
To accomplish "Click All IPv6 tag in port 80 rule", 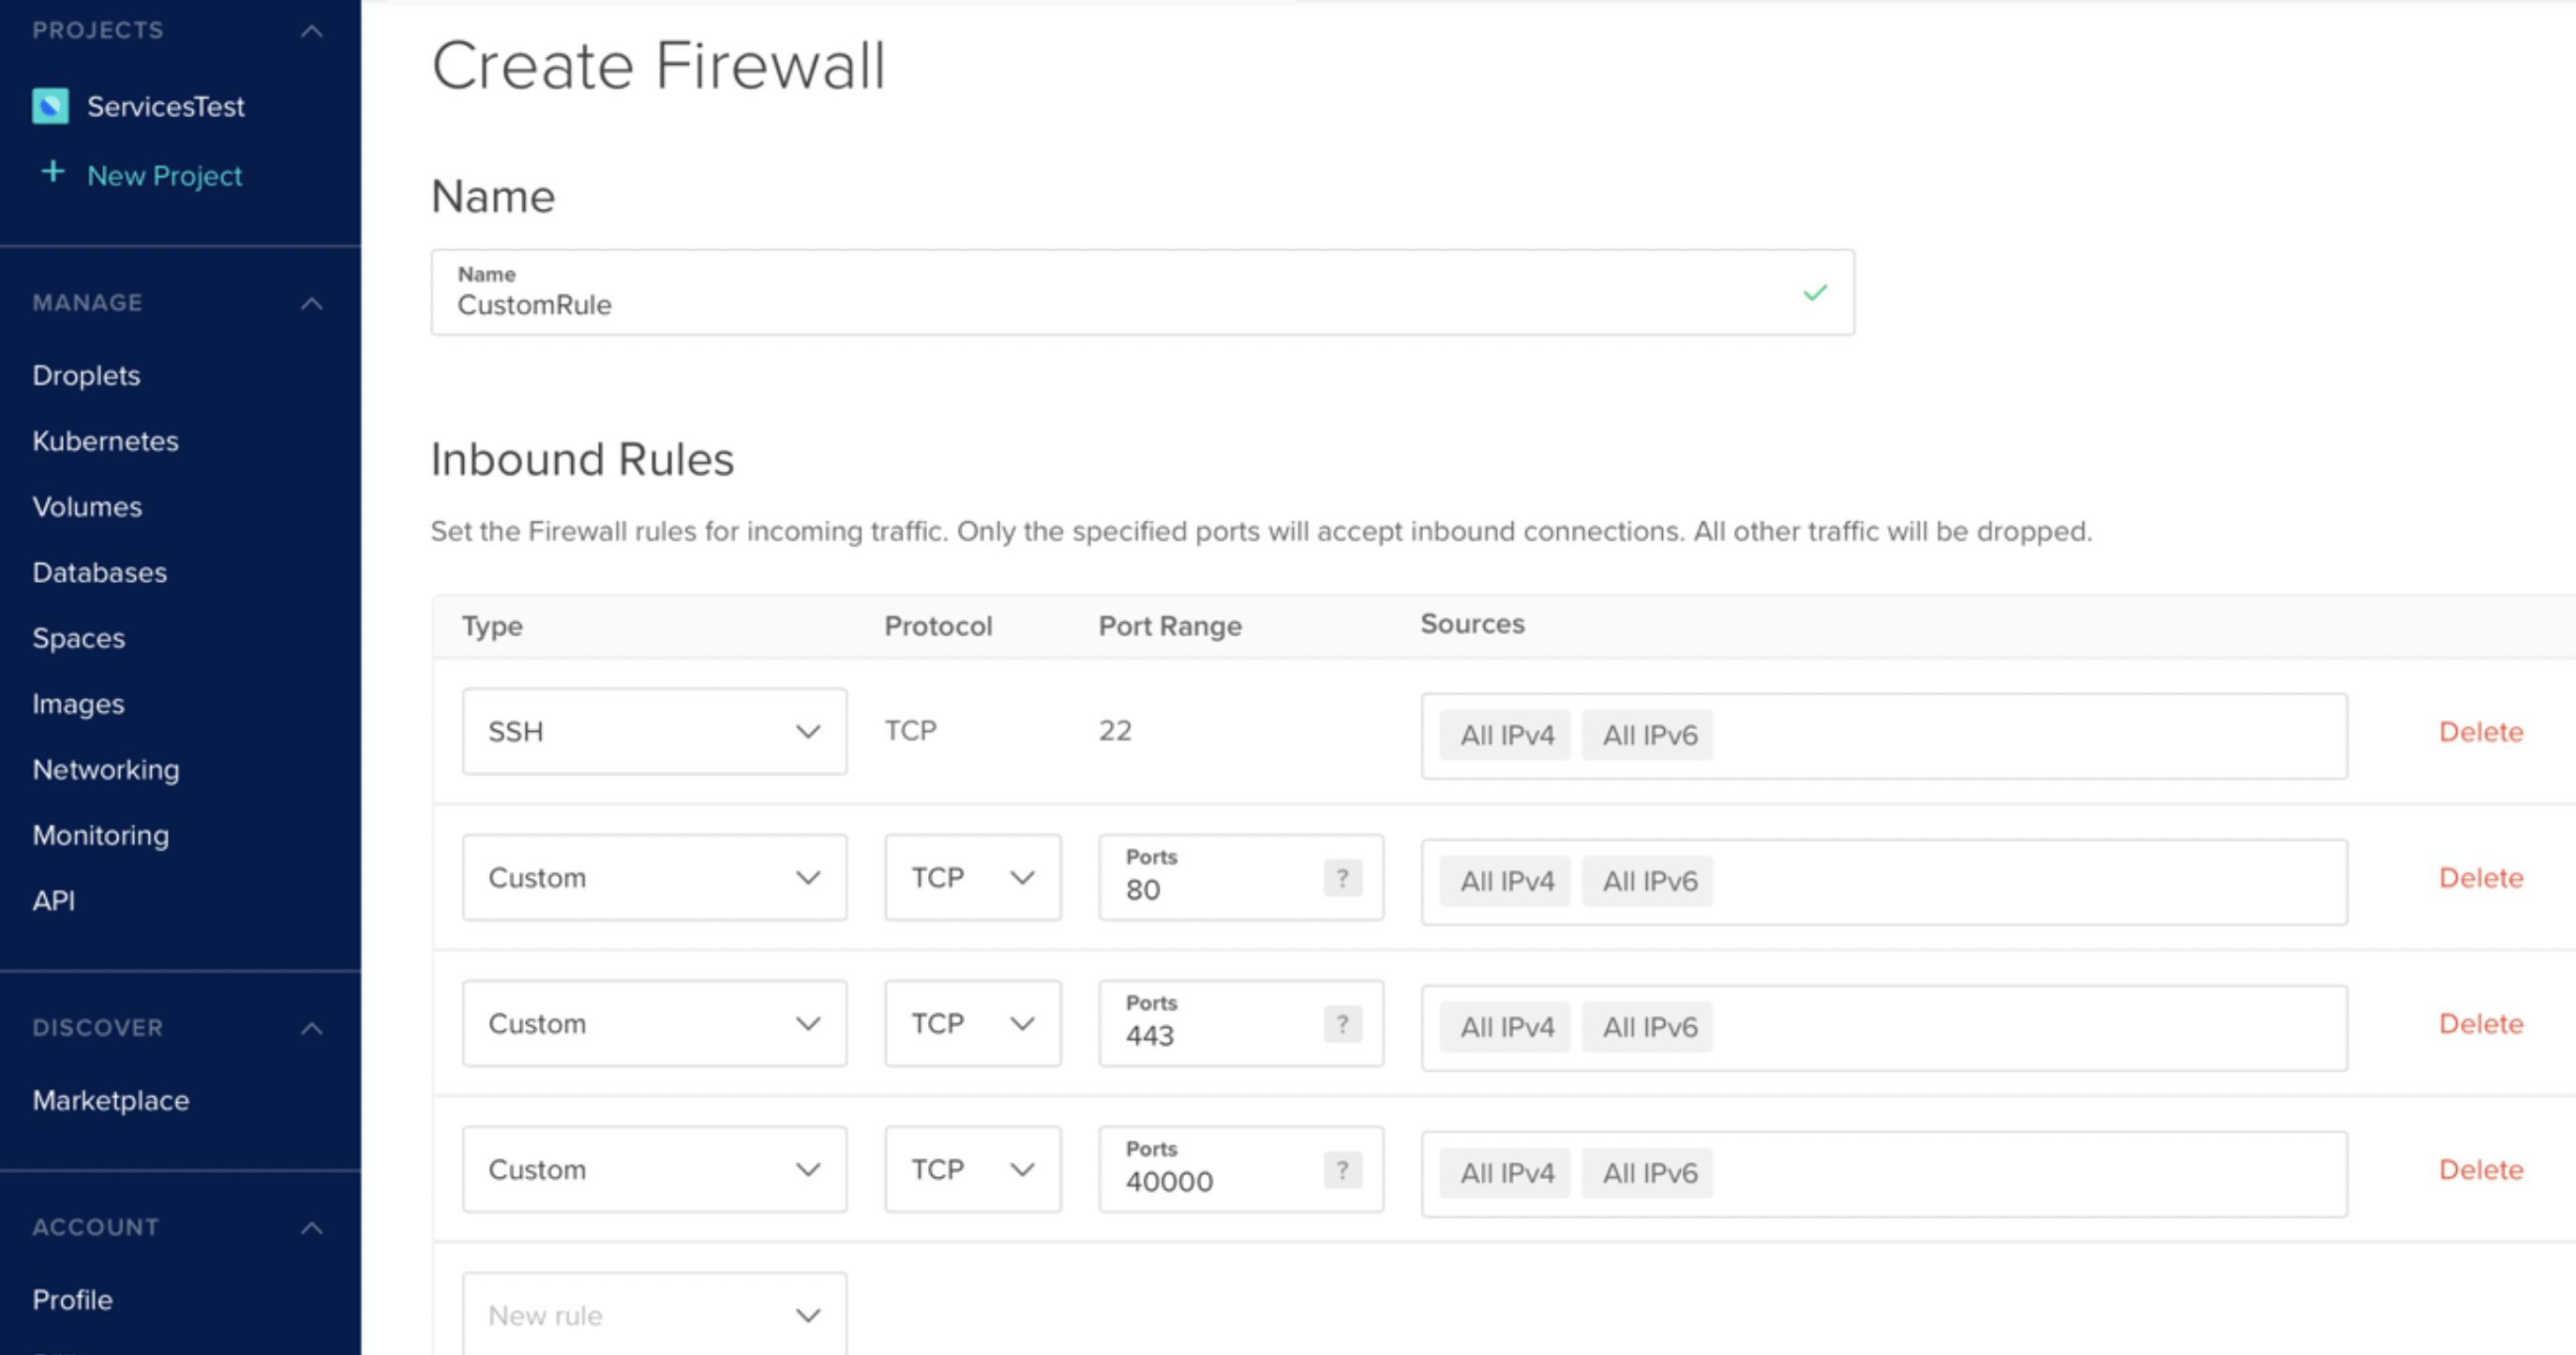I will (1647, 881).
